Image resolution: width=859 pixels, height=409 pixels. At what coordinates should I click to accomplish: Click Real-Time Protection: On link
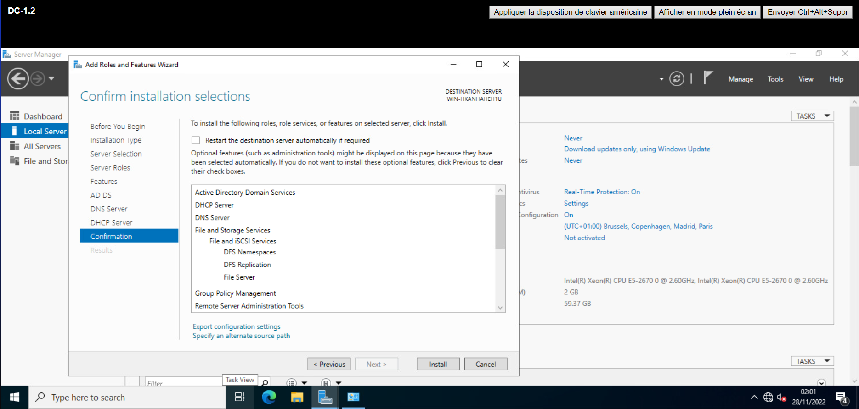[602, 192]
